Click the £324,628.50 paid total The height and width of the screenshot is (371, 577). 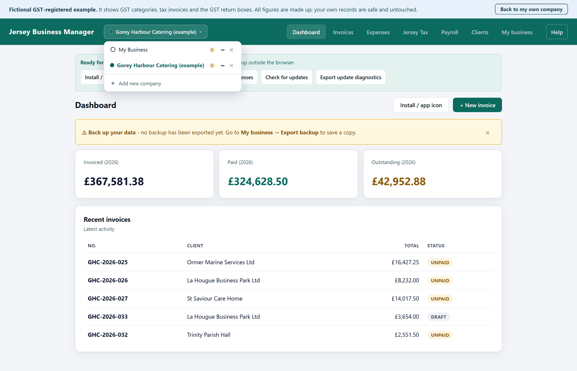point(258,181)
